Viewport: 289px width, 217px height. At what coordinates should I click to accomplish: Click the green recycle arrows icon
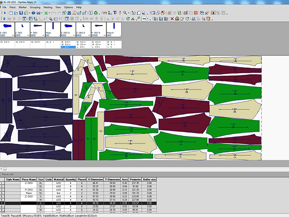click(x=96, y=13)
